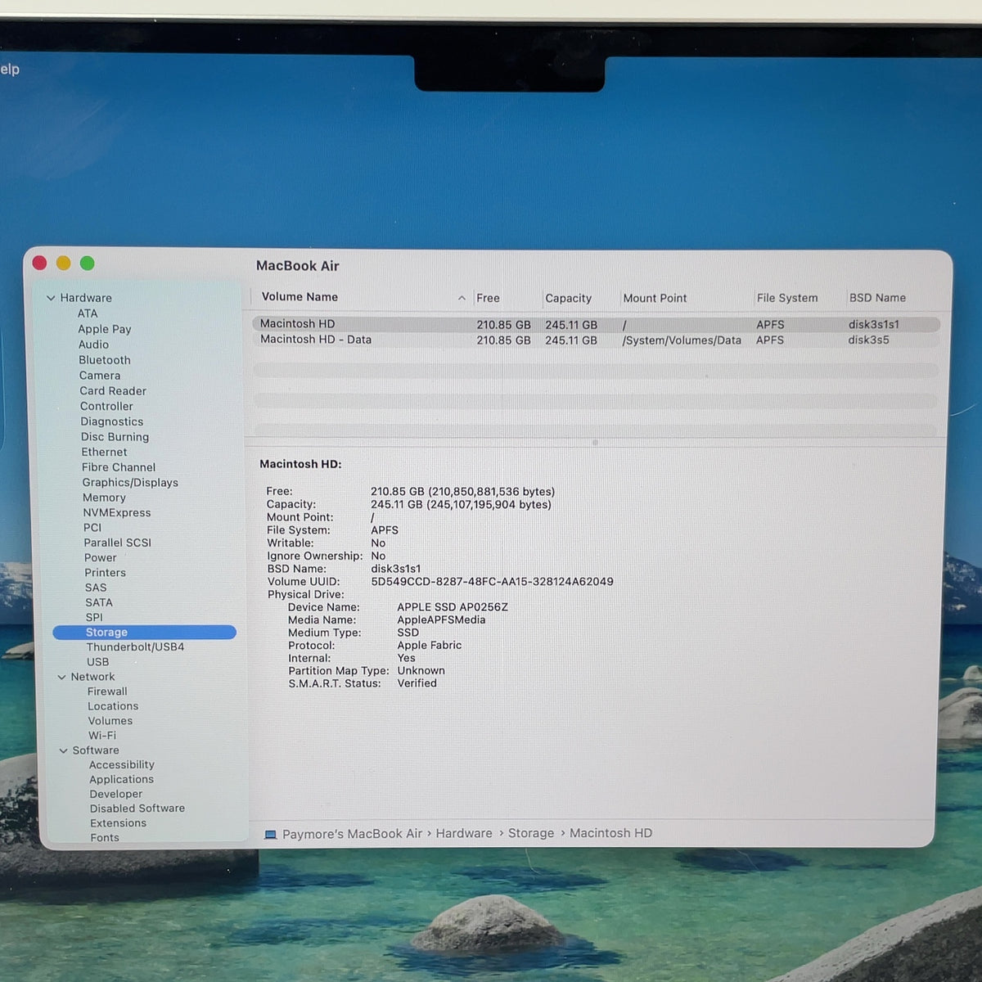The height and width of the screenshot is (982, 982).
Task: Open the USB hardware section
Action: pyautogui.click(x=97, y=662)
